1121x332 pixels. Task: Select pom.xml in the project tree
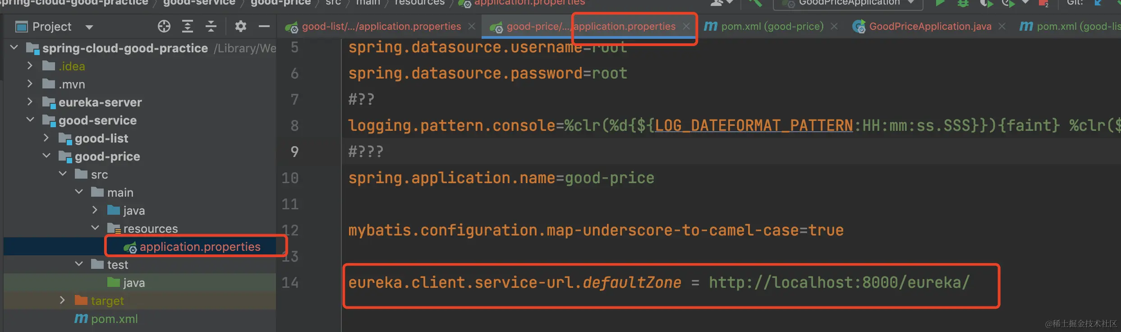(x=114, y=319)
